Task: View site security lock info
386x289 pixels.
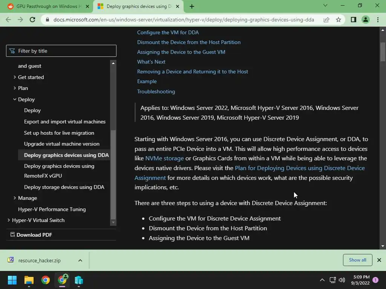Action: click(x=47, y=20)
